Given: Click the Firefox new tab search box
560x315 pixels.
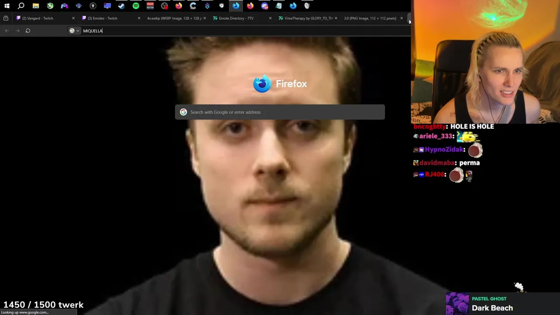Looking at the screenshot, I should coord(280,112).
